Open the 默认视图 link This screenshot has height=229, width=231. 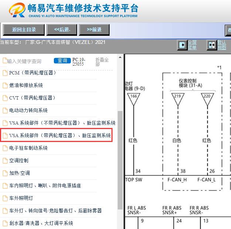coord(221,45)
